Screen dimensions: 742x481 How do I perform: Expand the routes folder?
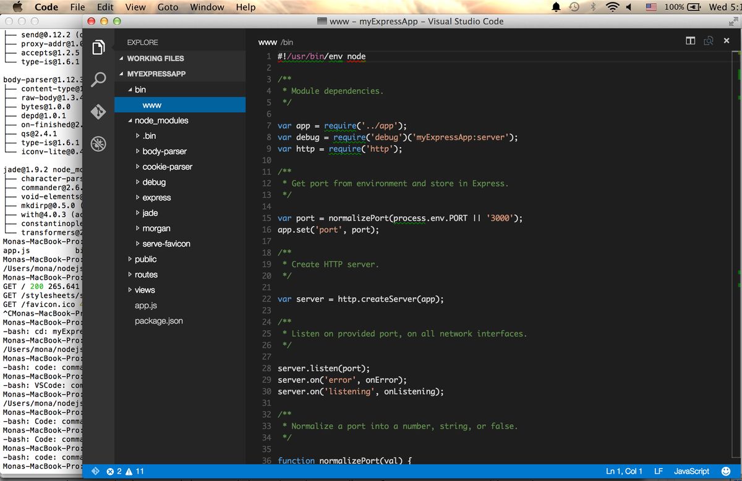point(146,275)
